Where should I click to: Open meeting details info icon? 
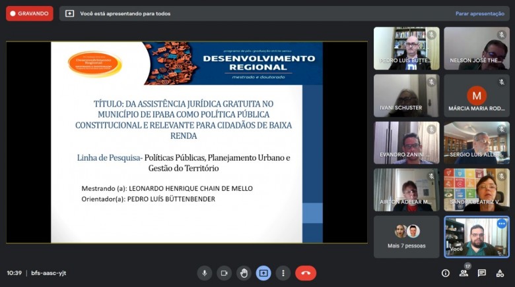(x=446, y=273)
